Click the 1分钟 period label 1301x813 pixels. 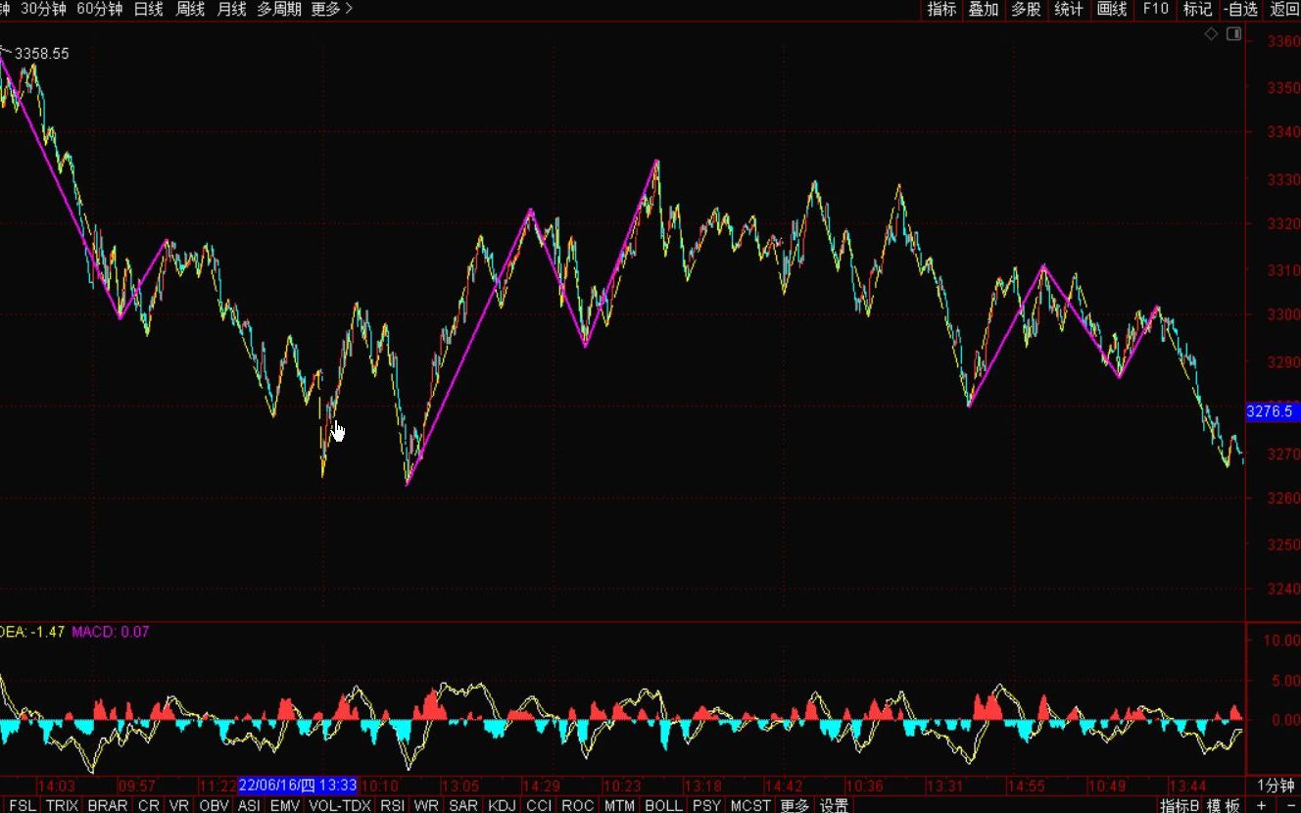click(x=1276, y=786)
